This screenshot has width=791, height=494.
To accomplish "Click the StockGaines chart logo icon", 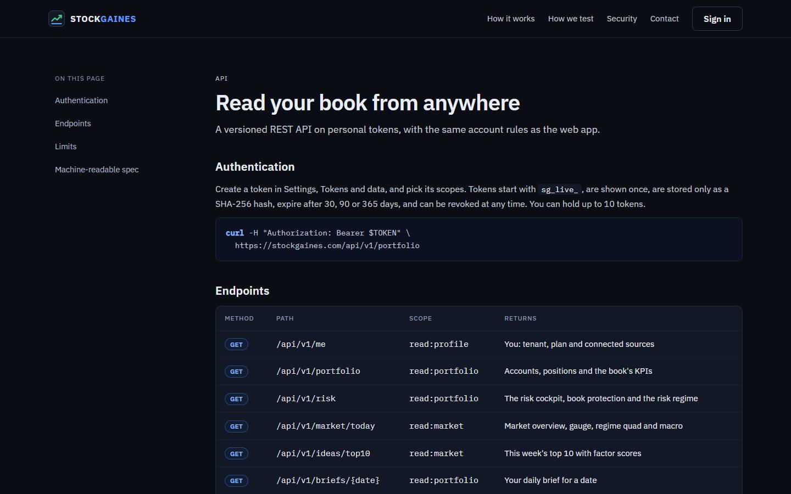I will point(57,19).
